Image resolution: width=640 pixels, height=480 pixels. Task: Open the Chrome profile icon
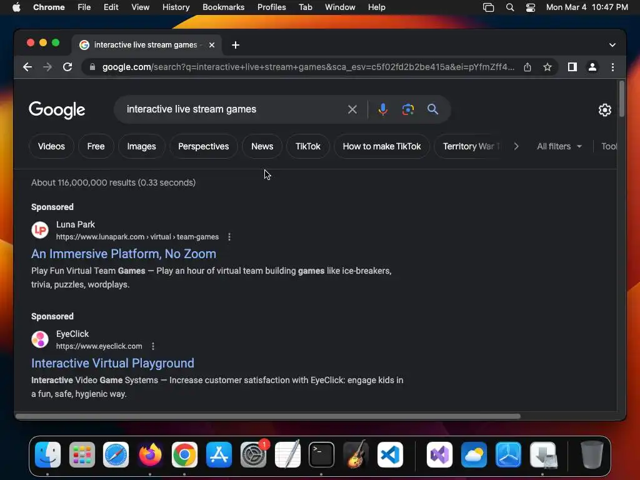[x=592, y=67]
